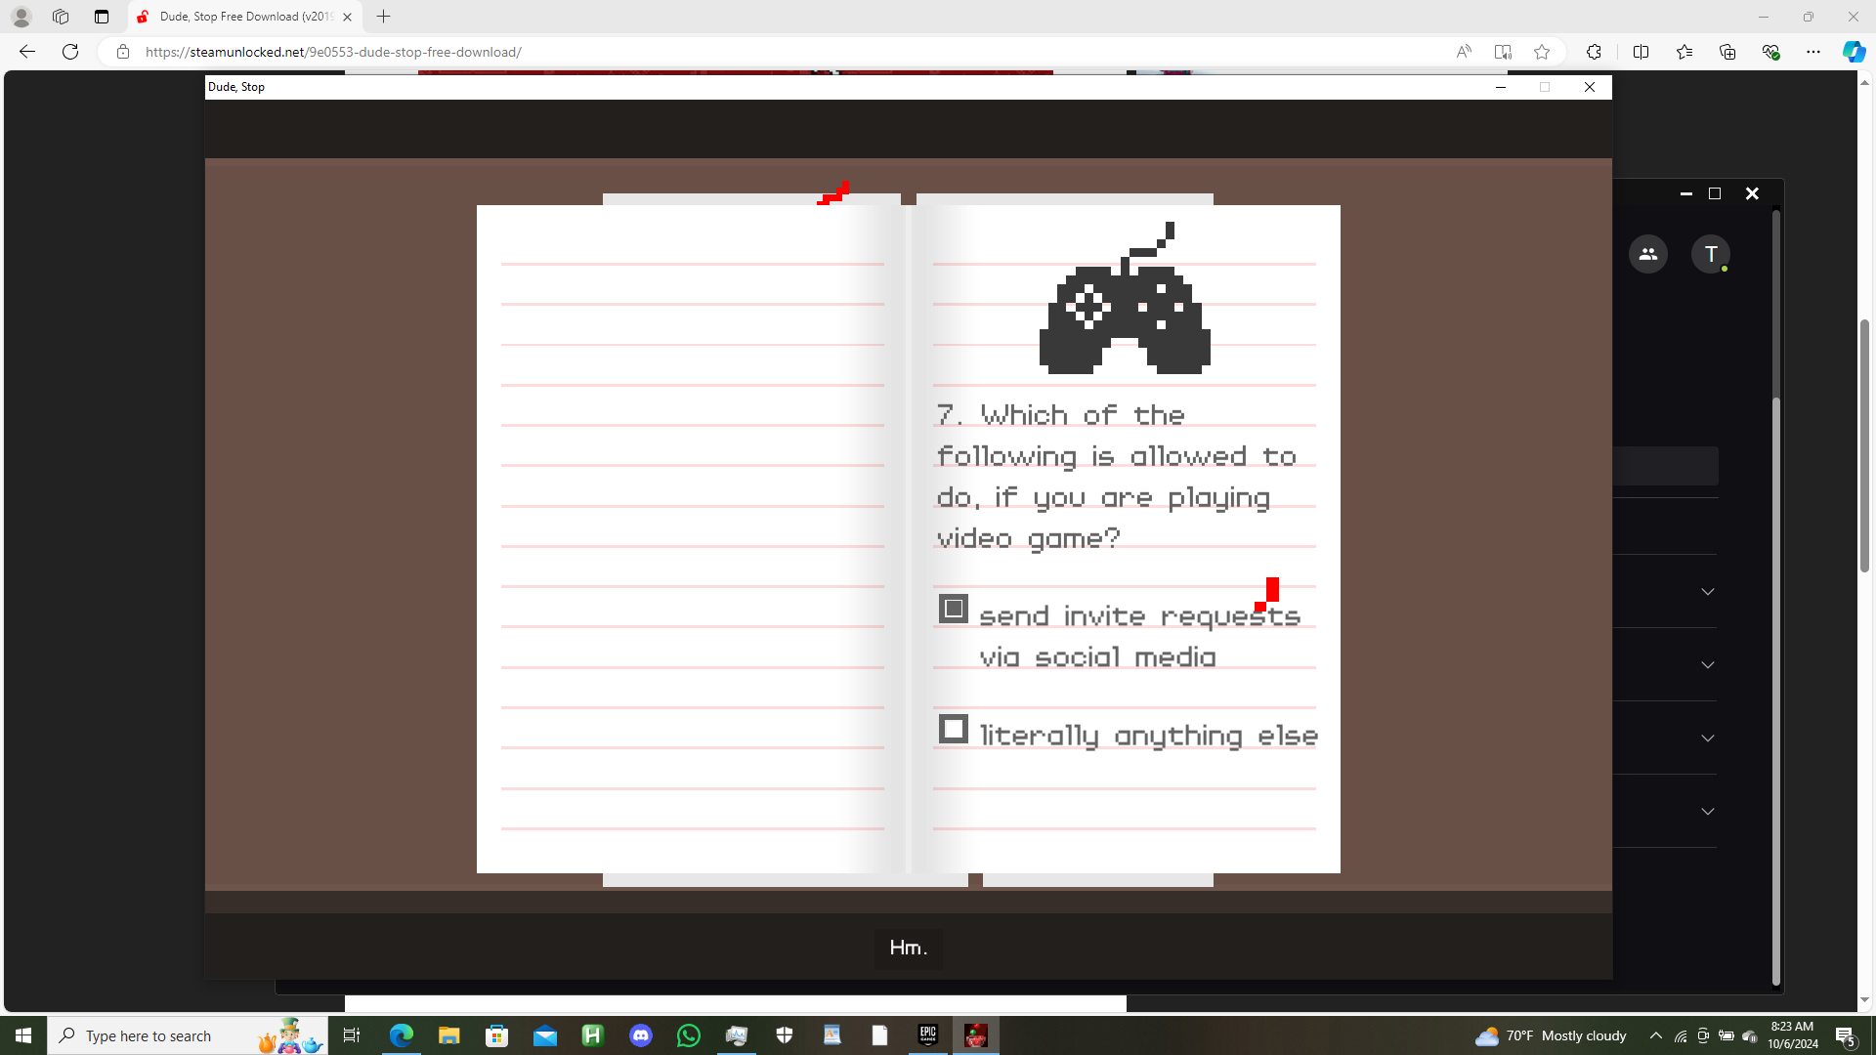The image size is (1876, 1055).
Task: Open Discord from the taskbar
Action: 640,1035
